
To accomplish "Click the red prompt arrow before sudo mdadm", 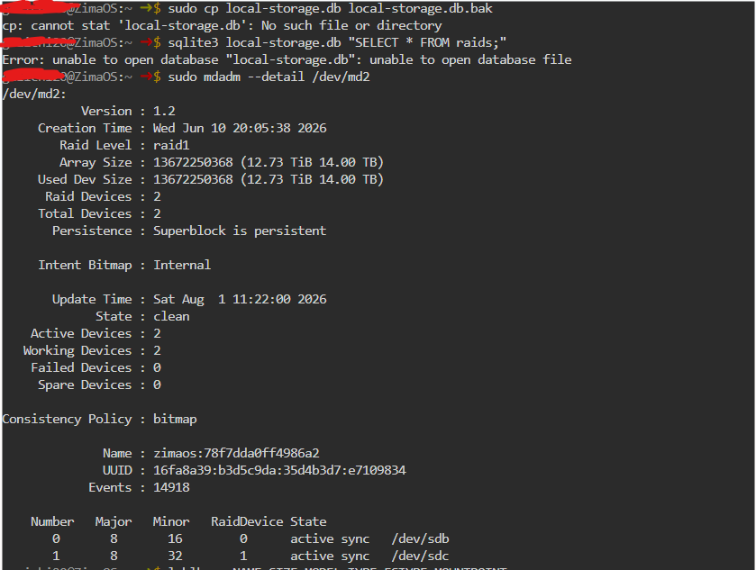I will 147,77.
